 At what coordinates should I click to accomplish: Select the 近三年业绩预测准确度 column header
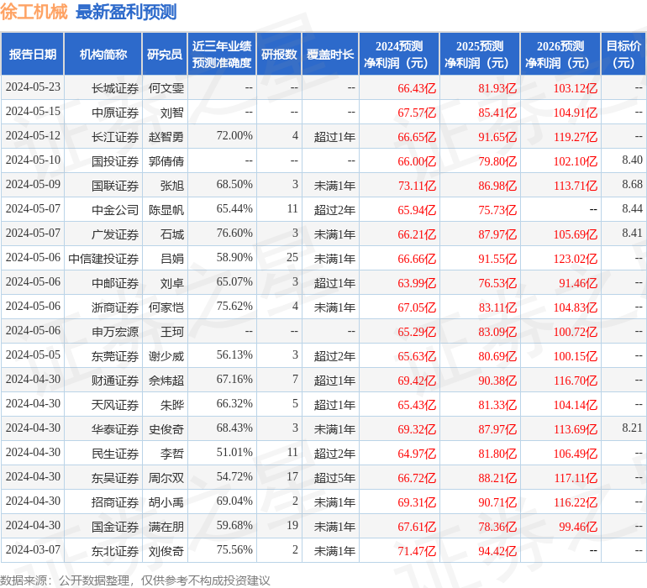click(222, 54)
